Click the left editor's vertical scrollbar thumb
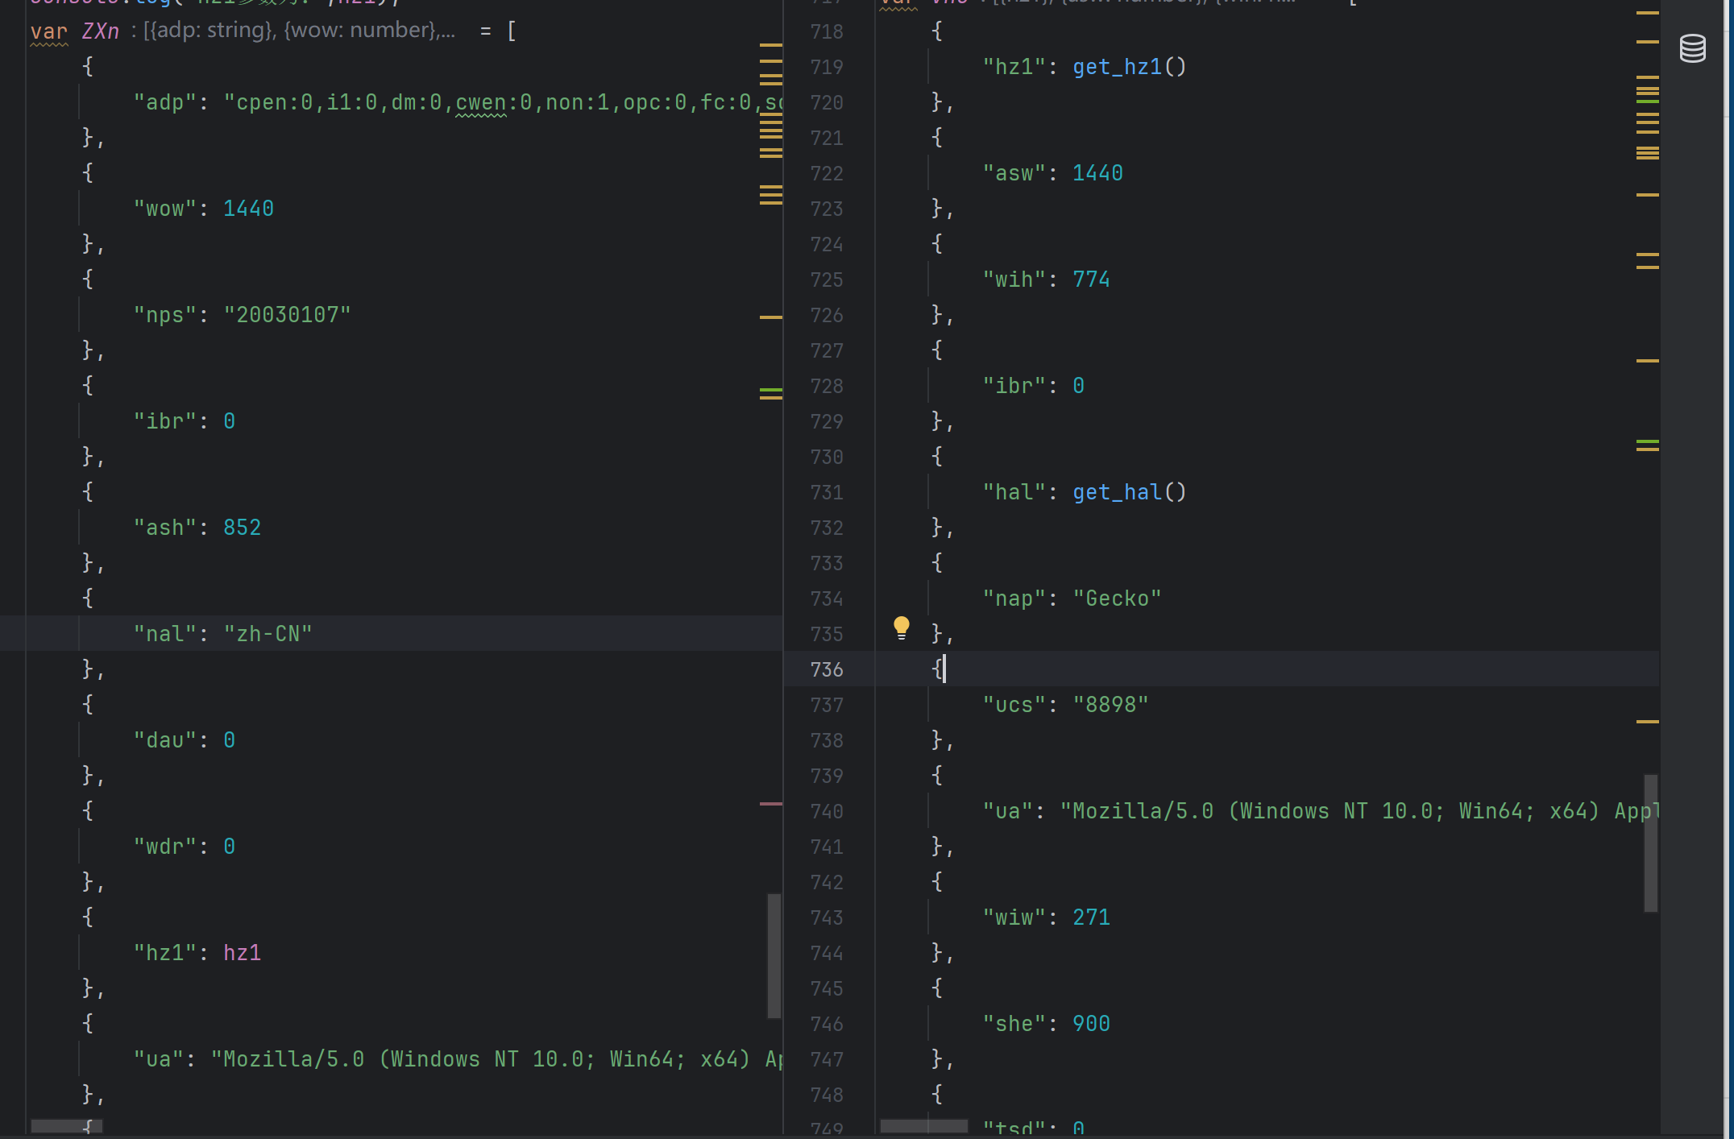Image resolution: width=1734 pixels, height=1139 pixels. (x=774, y=955)
